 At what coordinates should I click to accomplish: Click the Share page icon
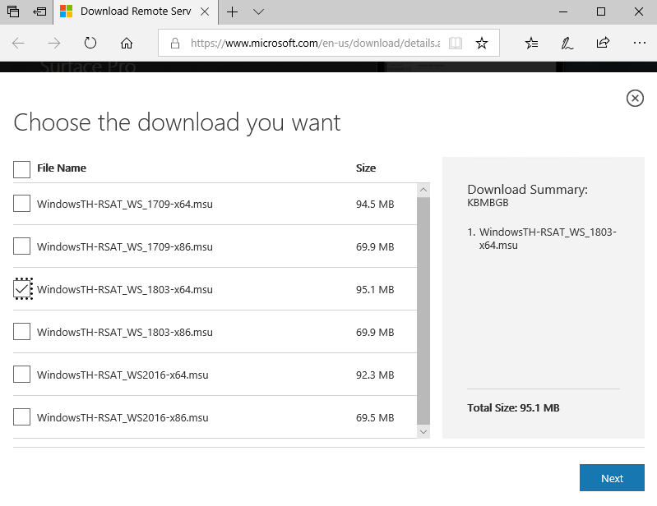click(603, 43)
